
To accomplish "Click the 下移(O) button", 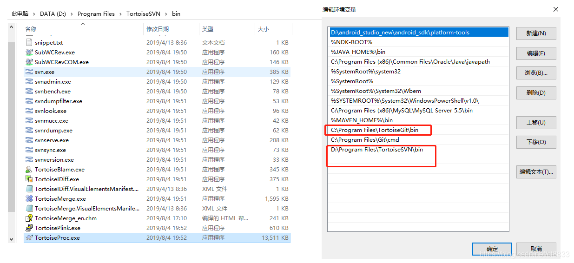I will (x=536, y=142).
